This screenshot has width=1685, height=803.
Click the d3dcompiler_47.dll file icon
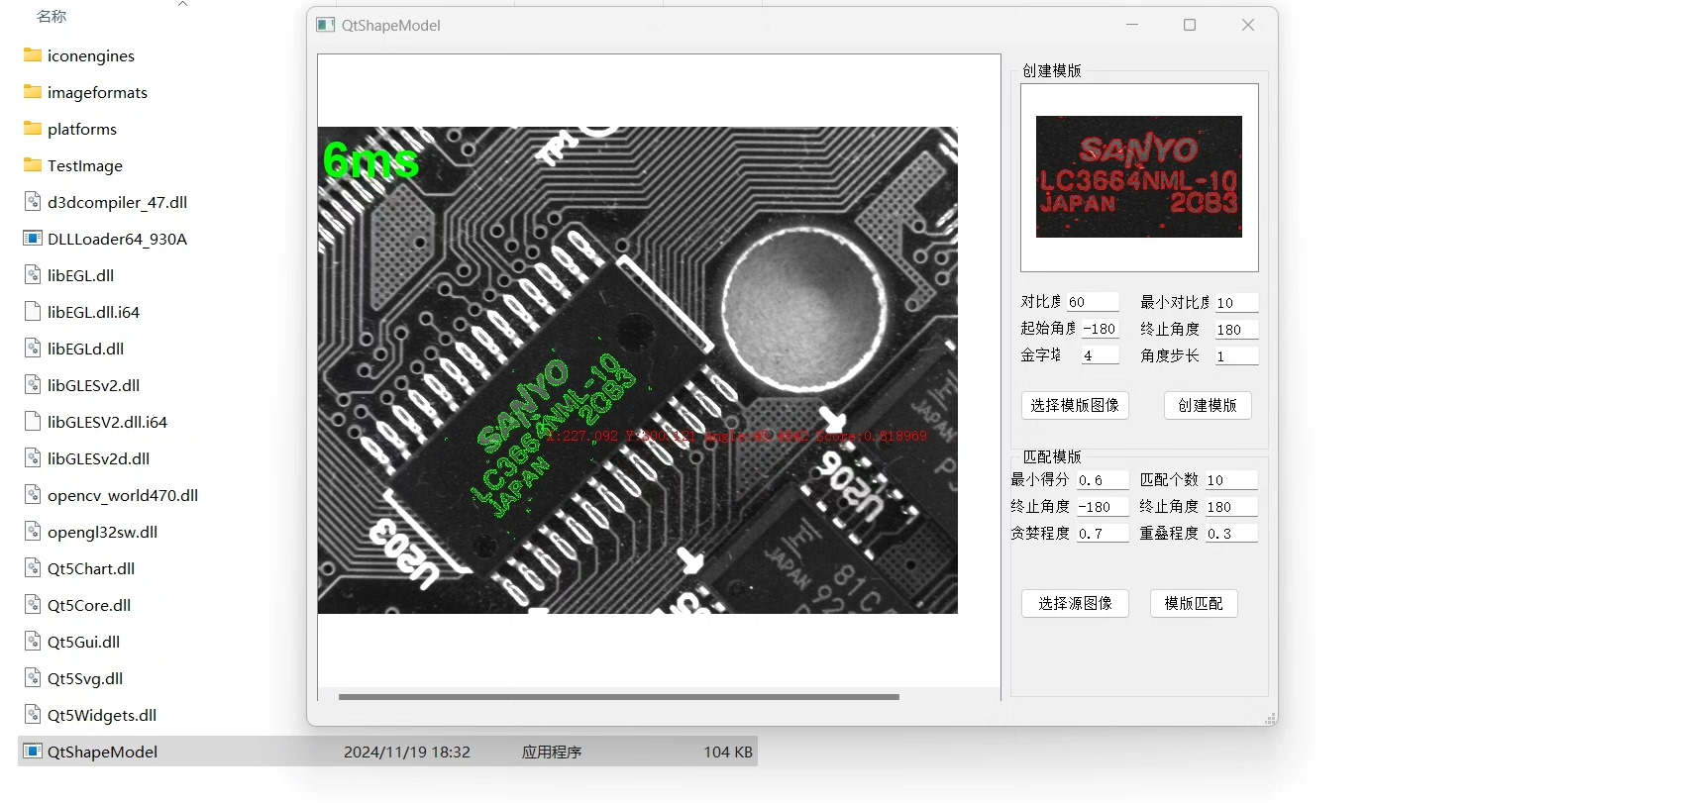click(33, 202)
